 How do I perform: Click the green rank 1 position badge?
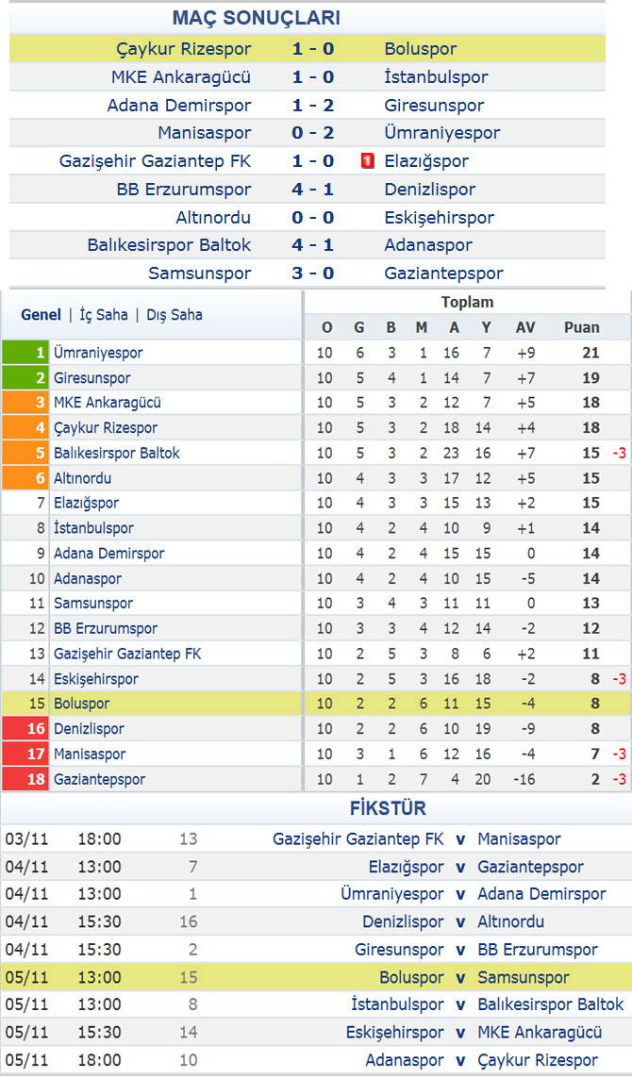pyautogui.click(x=25, y=353)
